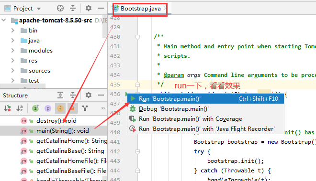Screen dimensions: 316x181
Task: Place cursor on 'bootstrap.init();' line
Action: click(x=236, y=161)
